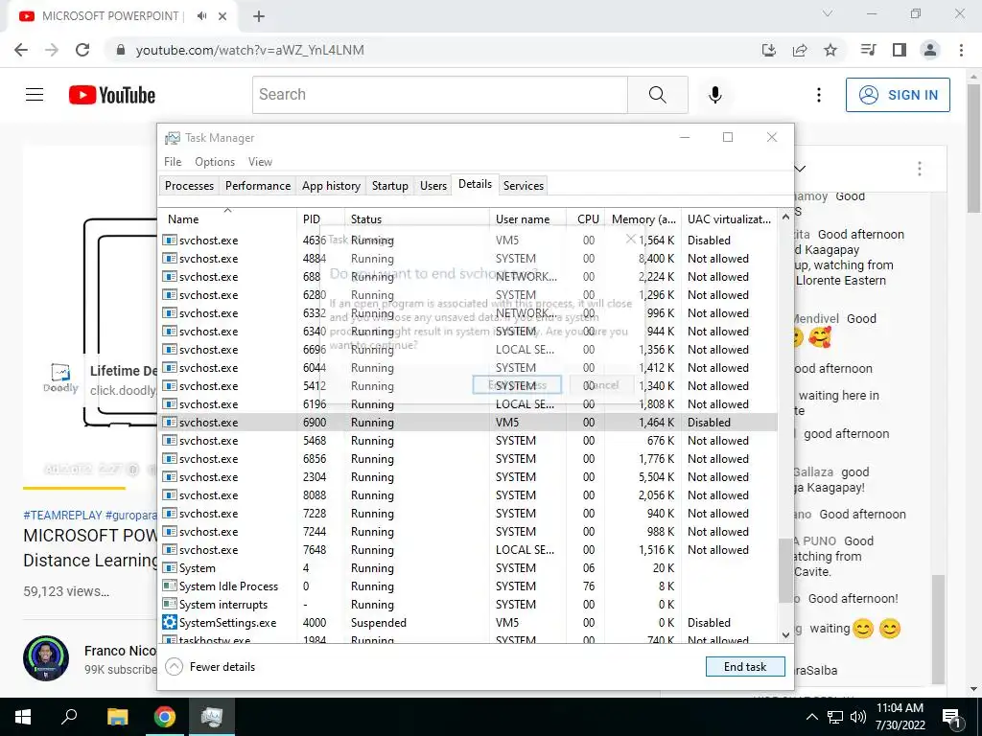Click the #TEAMREPLAY hashtag link

(62, 515)
